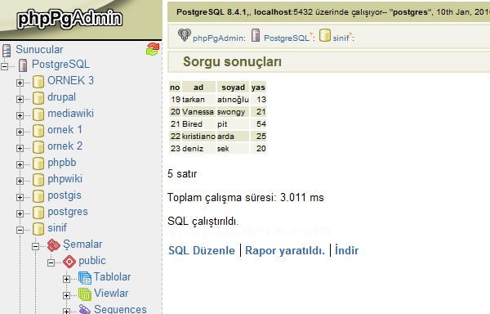490x314 pixels.
Task: Open Viewlar label in tree
Action: [111, 293]
